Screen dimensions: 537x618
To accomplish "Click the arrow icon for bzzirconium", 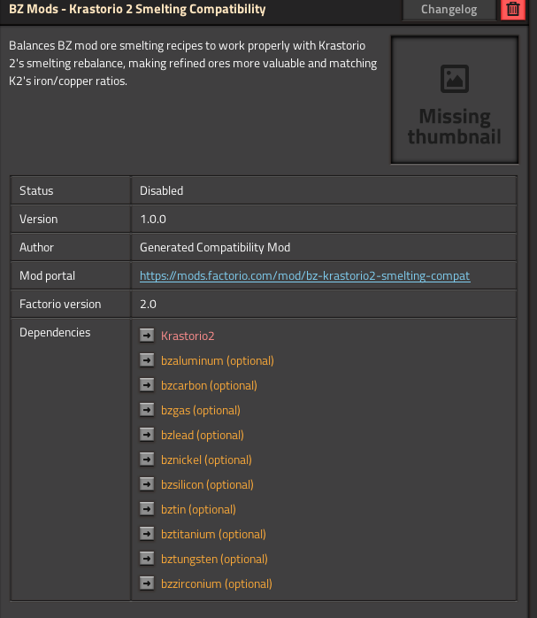I will click(147, 583).
